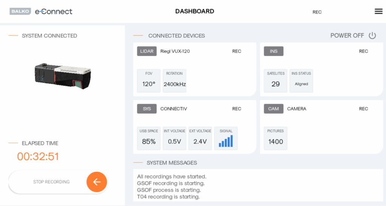This screenshot has height=206, width=386.
Task: Select the INS device badge
Action: [x=273, y=51]
